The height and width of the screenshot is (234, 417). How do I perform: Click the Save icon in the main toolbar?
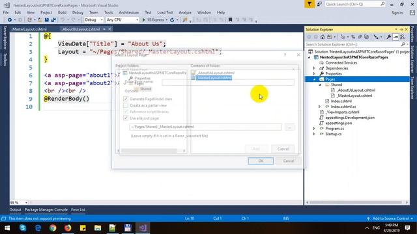tap(47, 20)
